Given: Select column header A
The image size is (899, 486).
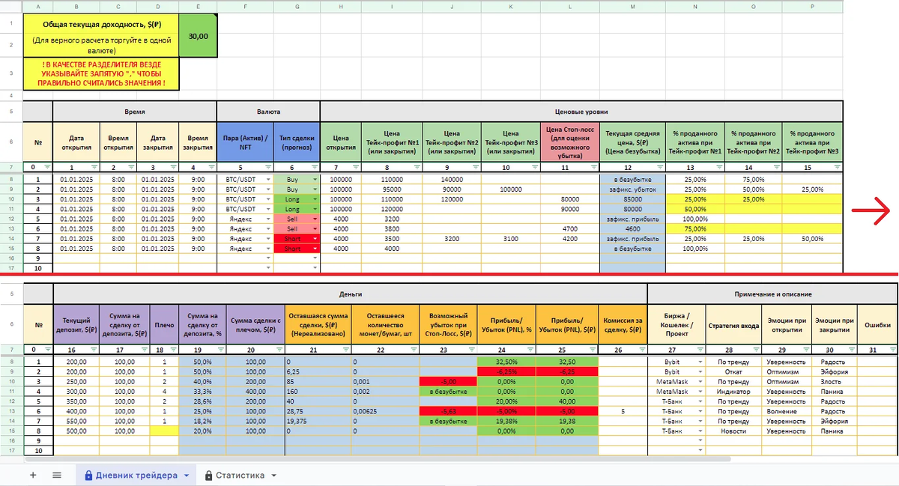Looking at the screenshot, I should (38, 5).
